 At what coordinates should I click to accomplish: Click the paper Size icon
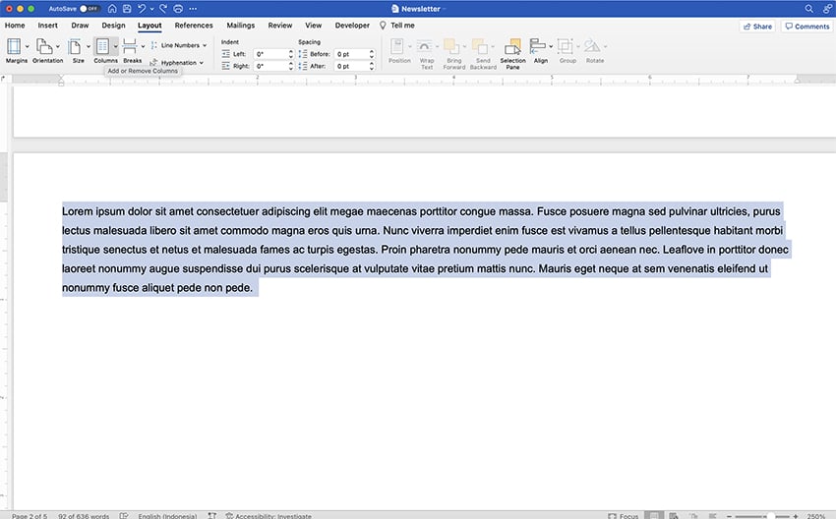pyautogui.click(x=75, y=46)
